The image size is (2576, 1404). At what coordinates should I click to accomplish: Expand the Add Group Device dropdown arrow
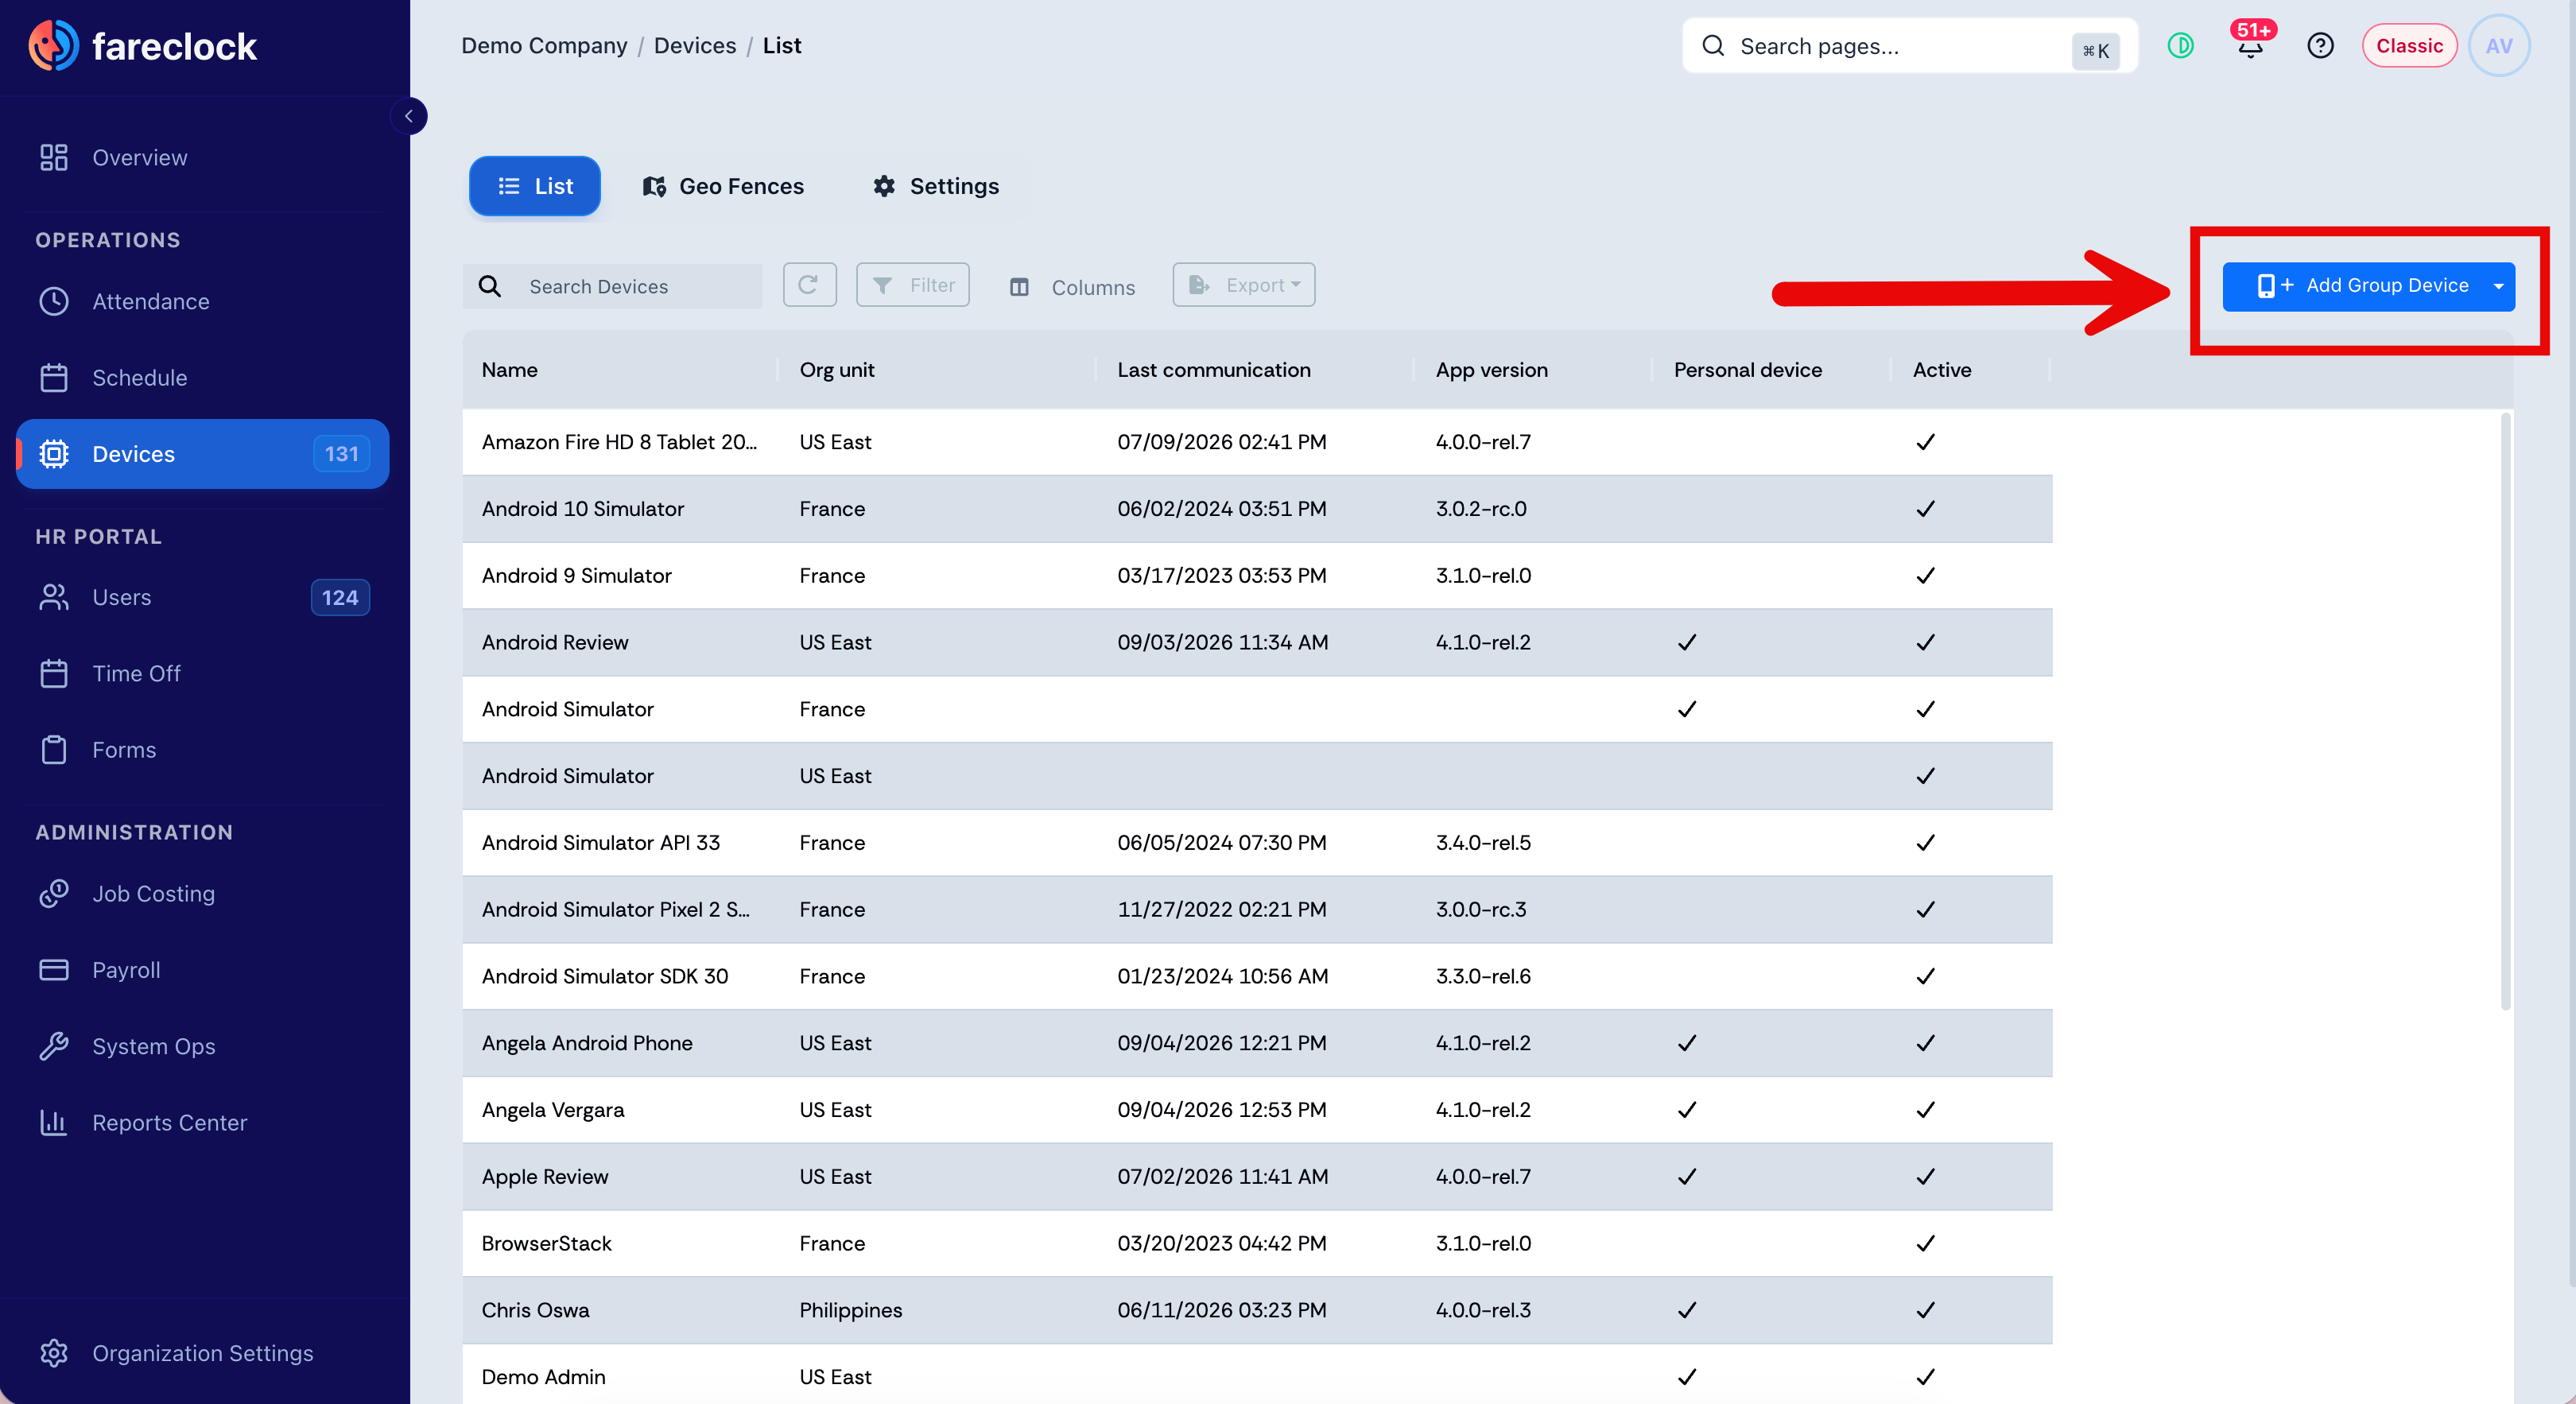pos(2498,286)
